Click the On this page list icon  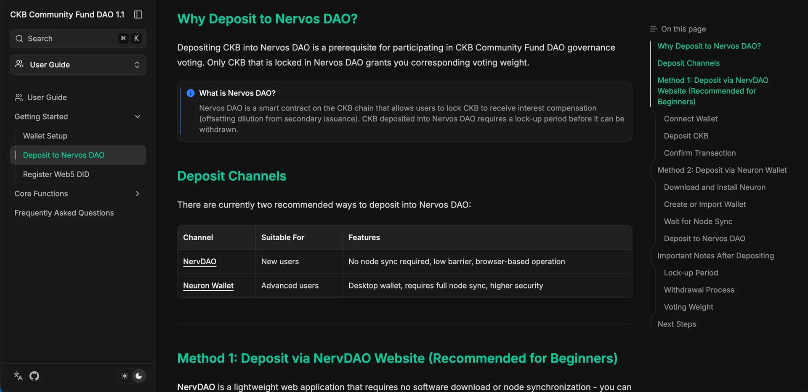[x=653, y=29]
